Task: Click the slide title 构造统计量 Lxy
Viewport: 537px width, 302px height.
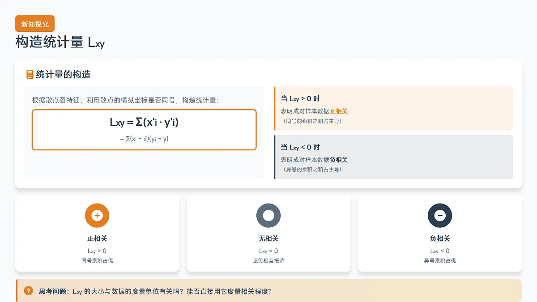Action: [x=60, y=43]
